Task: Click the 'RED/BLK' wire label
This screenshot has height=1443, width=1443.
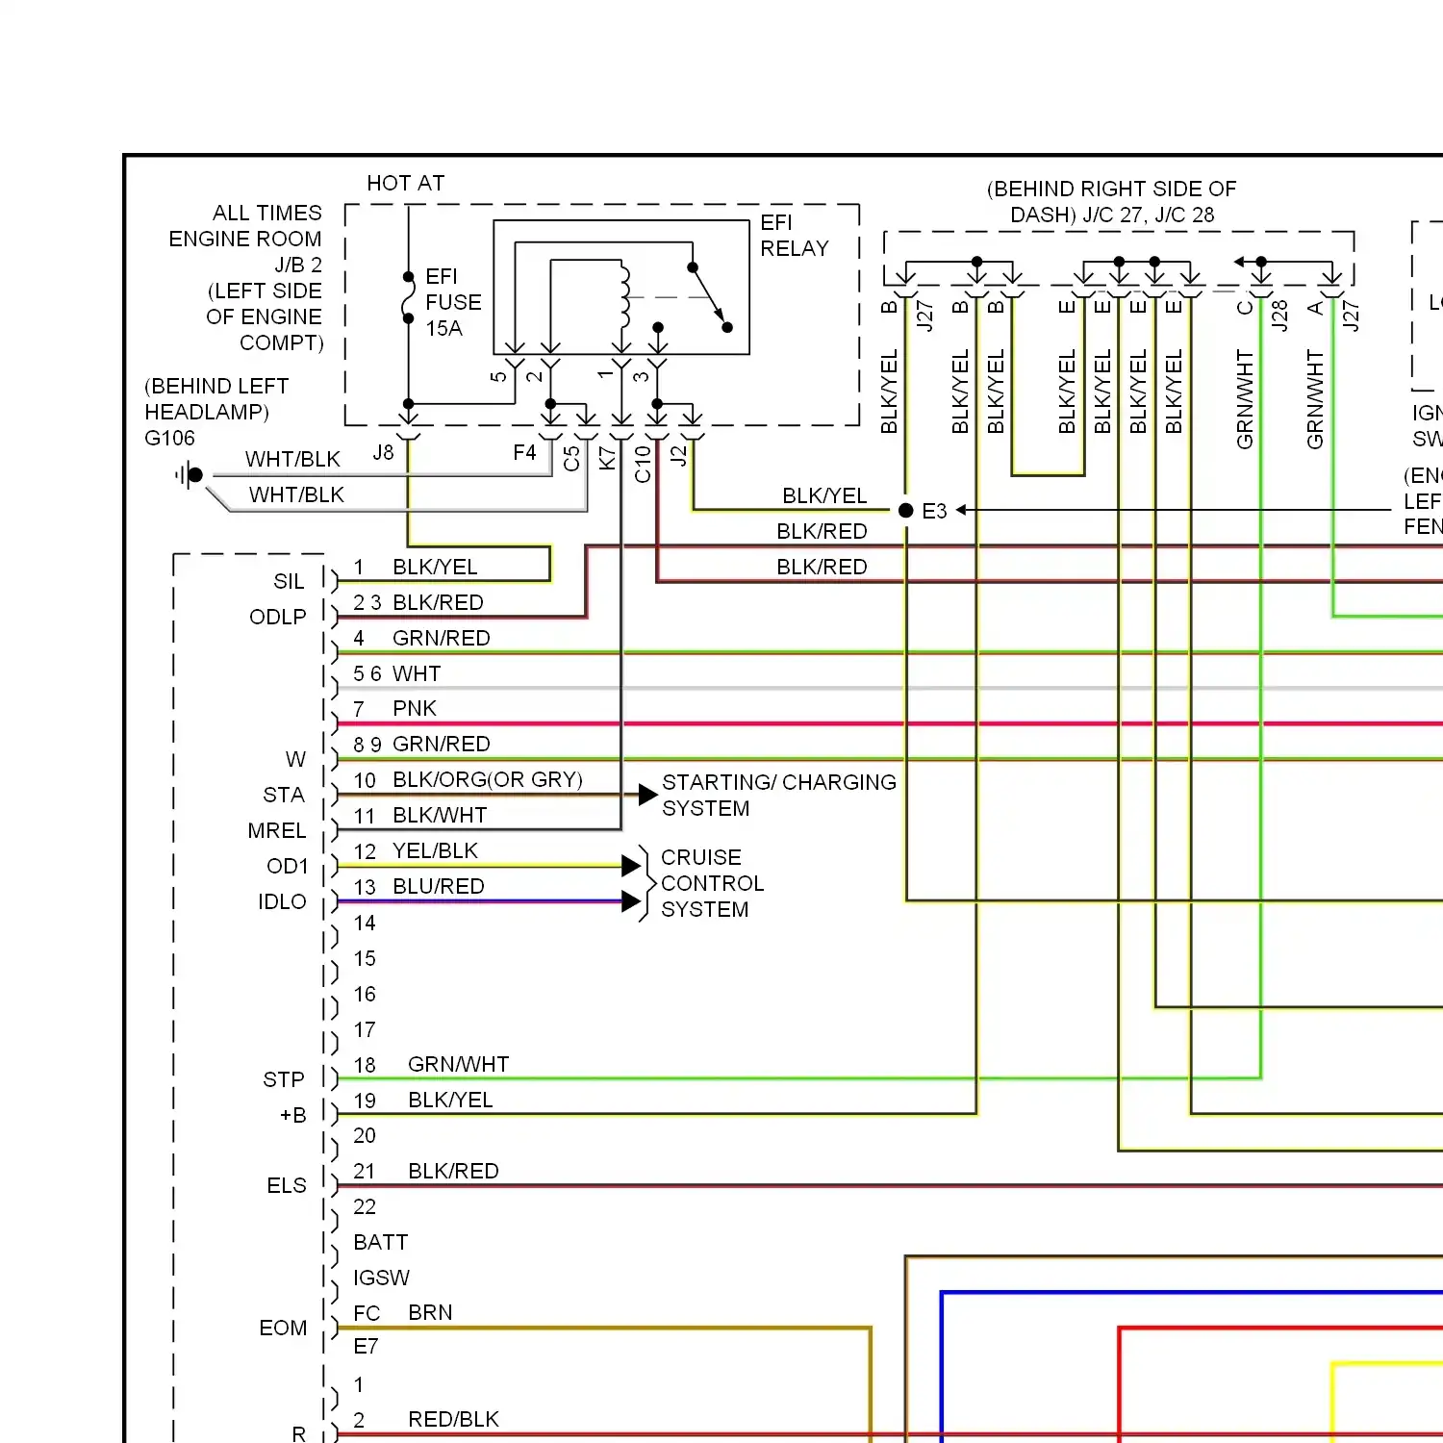Action: click(x=454, y=1419)
